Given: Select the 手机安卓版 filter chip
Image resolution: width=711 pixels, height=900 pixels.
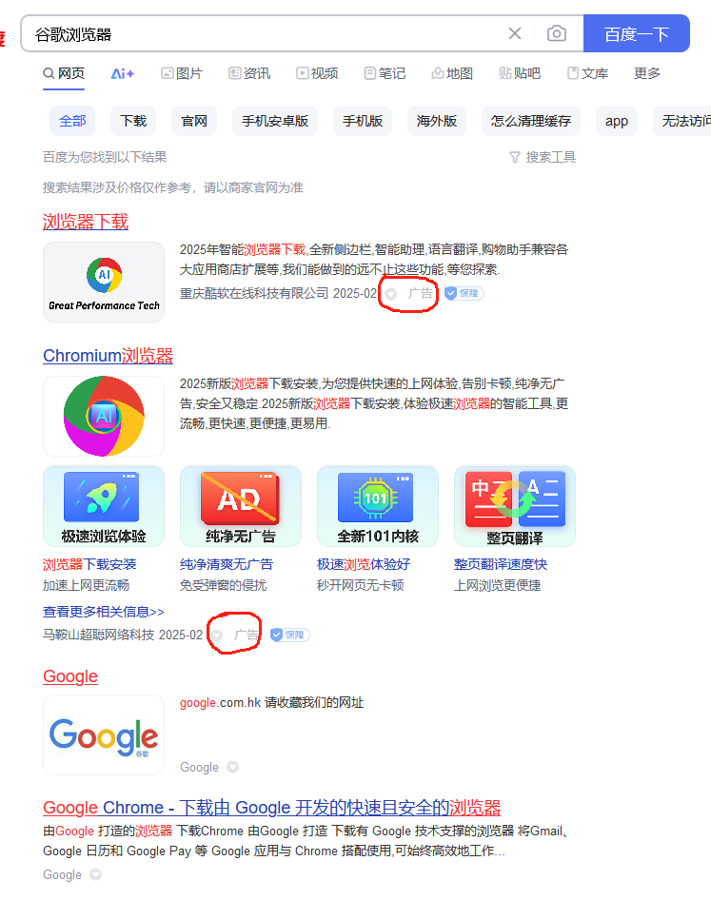Looking at the screenshot, I should (275, 121).
